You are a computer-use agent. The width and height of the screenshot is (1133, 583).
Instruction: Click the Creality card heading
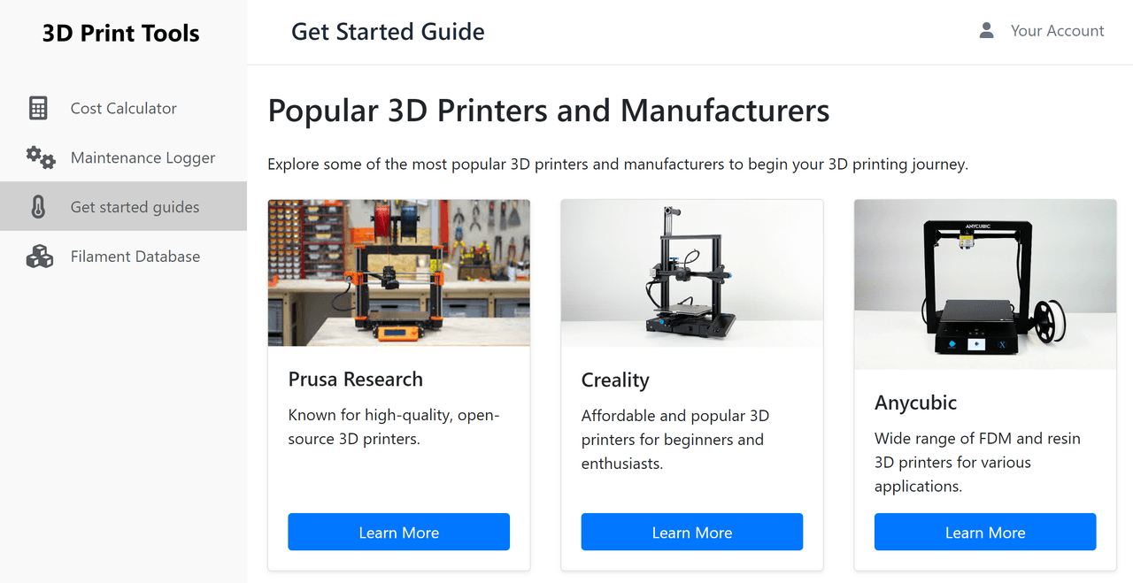[615, 380]
